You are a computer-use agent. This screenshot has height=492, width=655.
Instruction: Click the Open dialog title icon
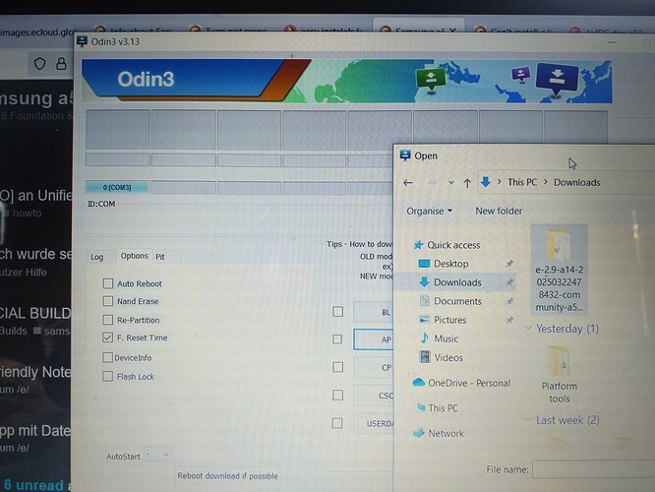click(405, 155)
